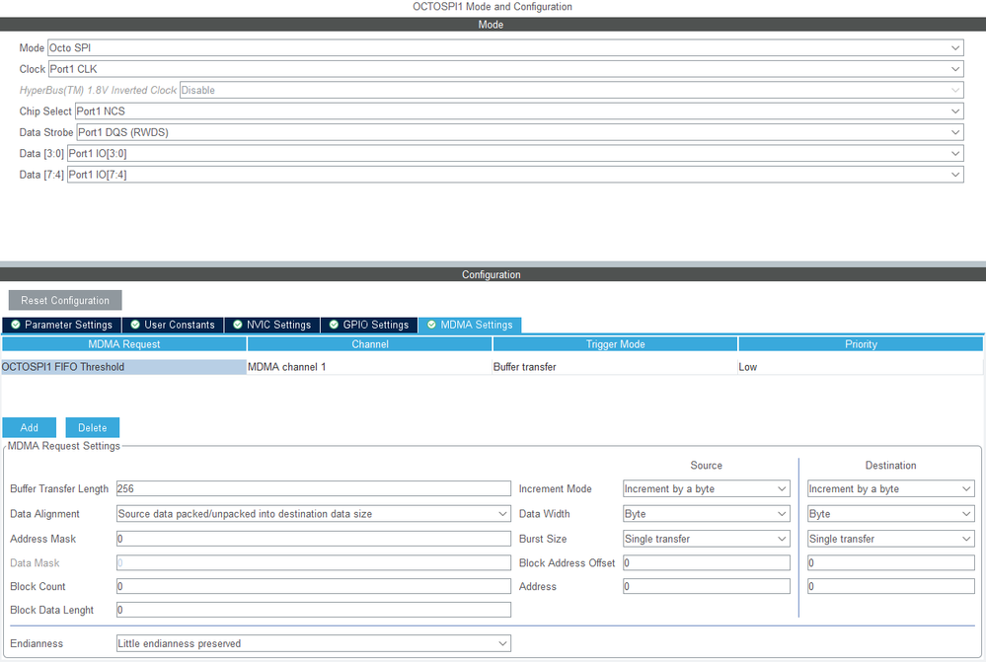The height and width of the screenshot is (662, 986).
Task: Click the Configuration section header bar
Action: click(493, 274)
